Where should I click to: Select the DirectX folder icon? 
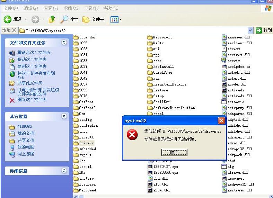coord(76,137)
